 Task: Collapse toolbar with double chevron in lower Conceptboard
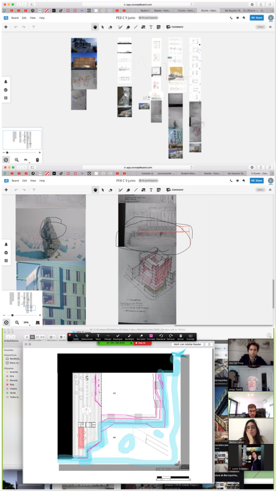pyautogui.click(x=270, y=190)
